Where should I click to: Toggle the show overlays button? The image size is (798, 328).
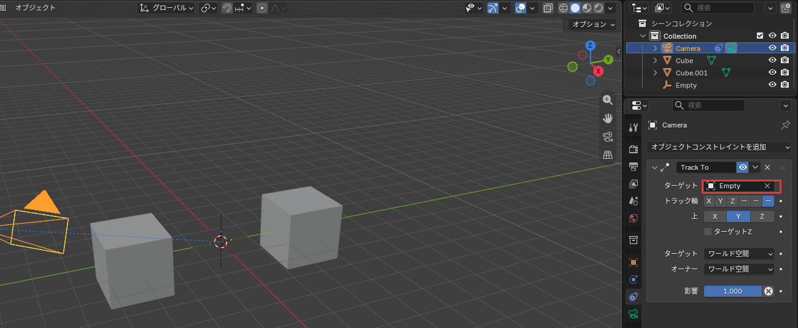[521, 8]
